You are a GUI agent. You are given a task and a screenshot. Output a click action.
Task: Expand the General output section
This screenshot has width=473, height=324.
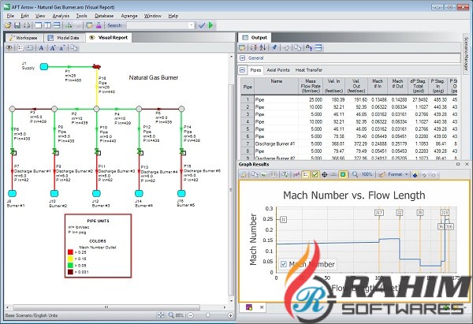tap(243, 58)
